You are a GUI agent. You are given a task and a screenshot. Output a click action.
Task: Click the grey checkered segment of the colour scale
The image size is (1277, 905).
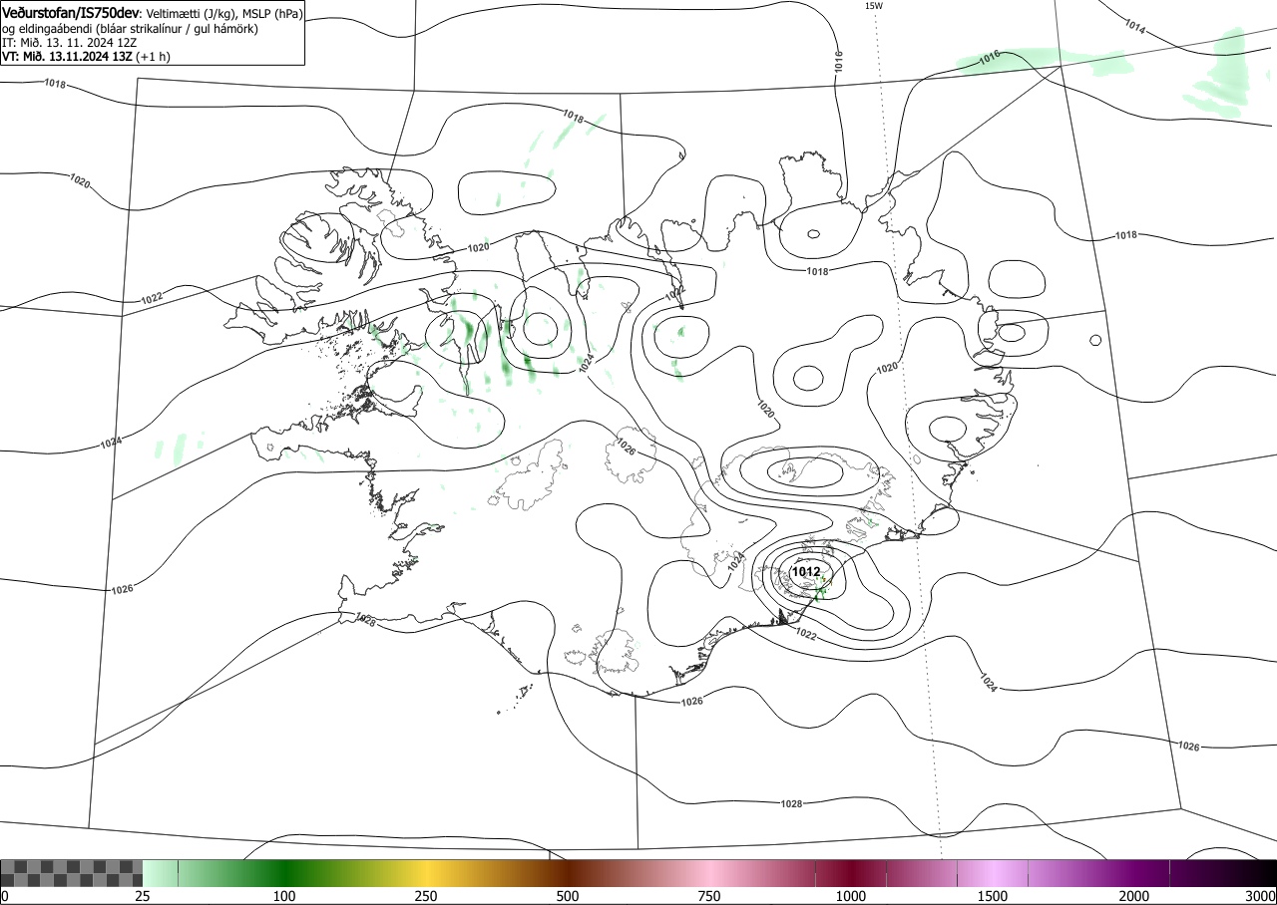[71, 873]
